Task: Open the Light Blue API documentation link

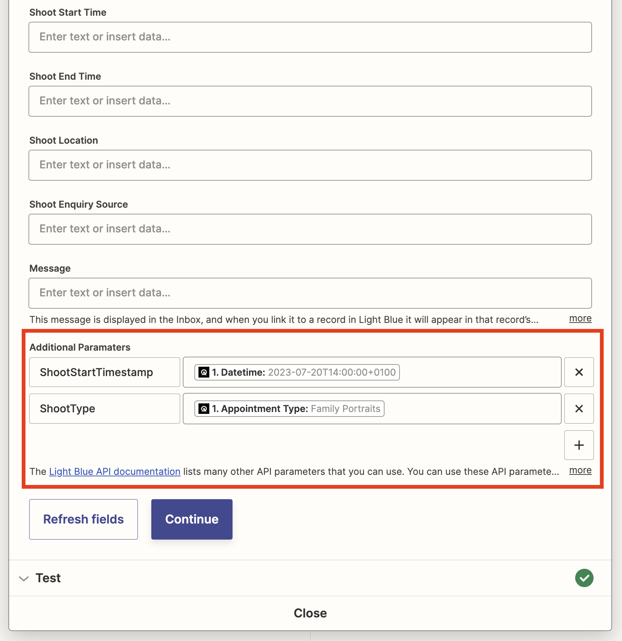Action: (x=114, y=471)
